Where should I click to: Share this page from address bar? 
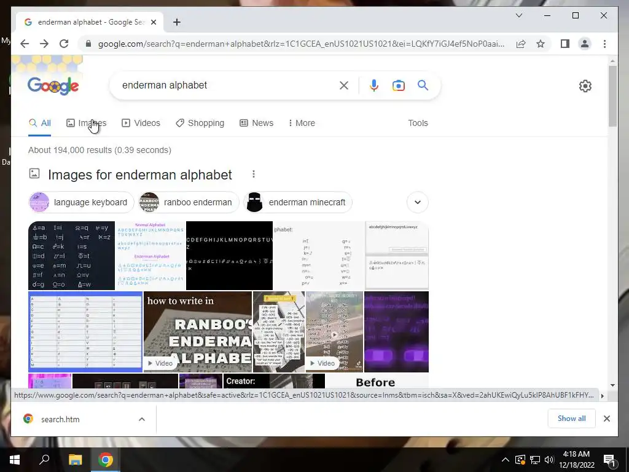click(521, 44)
